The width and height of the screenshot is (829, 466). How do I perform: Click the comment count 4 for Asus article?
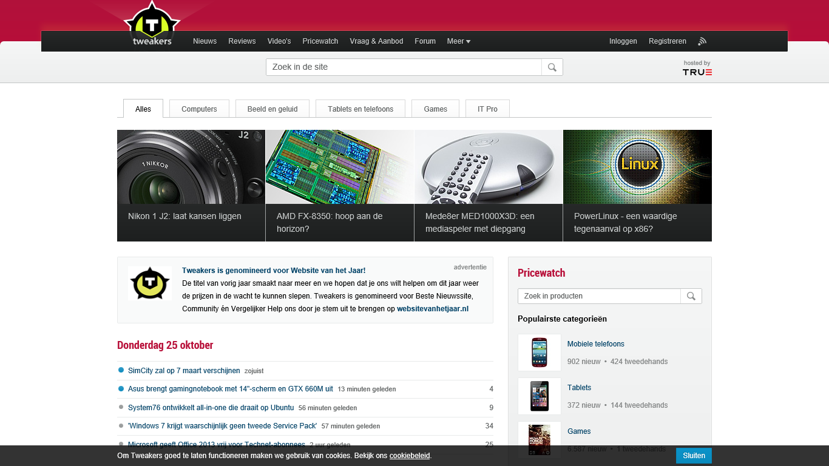[491, 389]
